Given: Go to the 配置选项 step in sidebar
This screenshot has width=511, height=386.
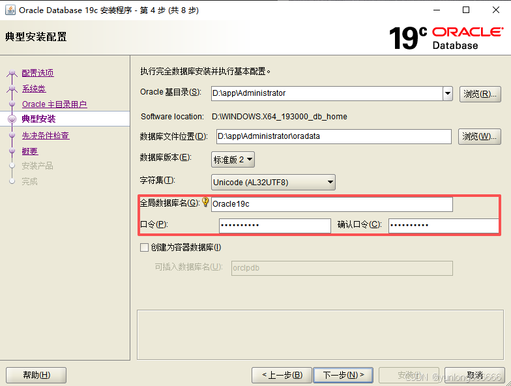Looking at the screenshot, I should (x=38, y=73).
